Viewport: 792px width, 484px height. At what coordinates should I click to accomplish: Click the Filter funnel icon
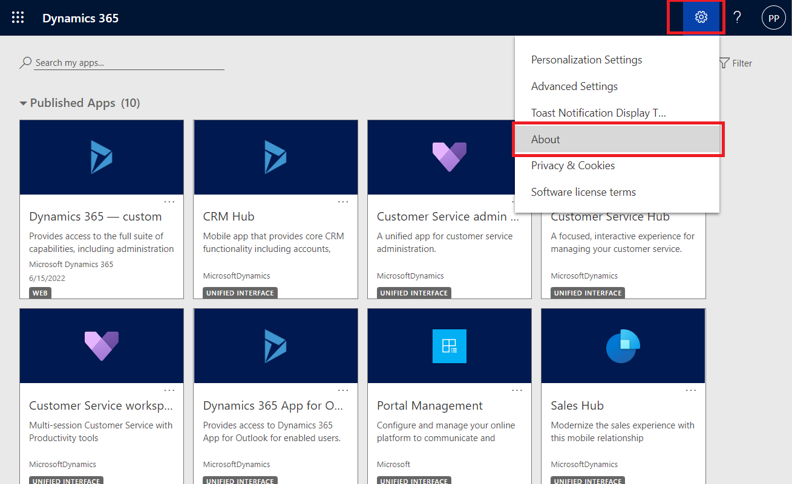coord(724,63)
